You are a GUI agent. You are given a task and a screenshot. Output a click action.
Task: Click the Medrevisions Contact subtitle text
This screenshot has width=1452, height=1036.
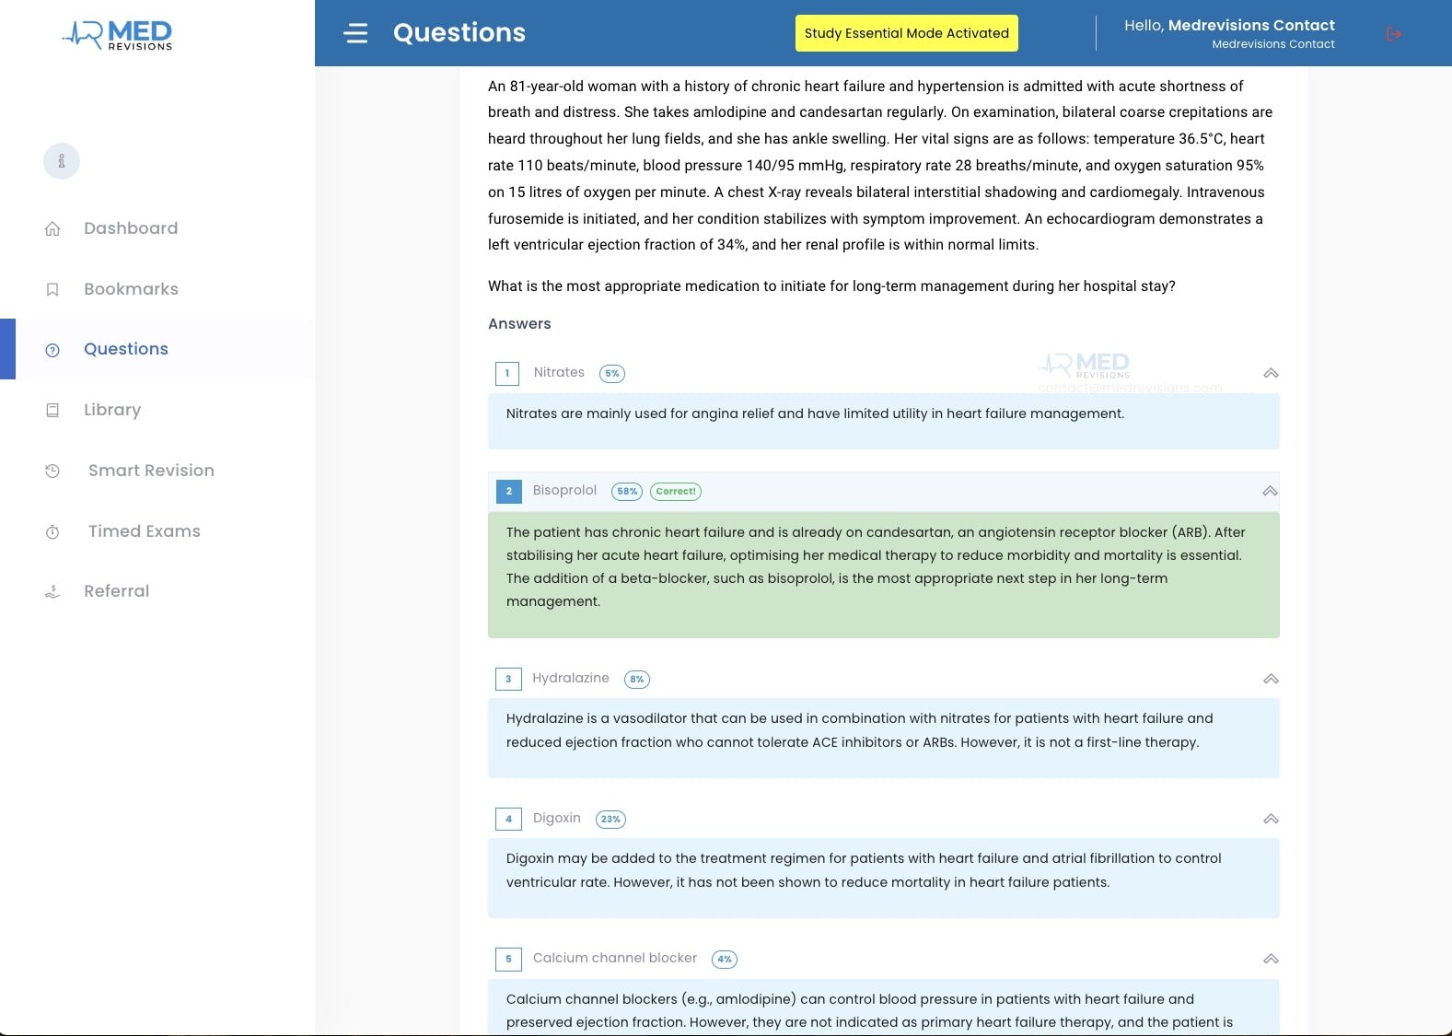click(x=1273, y=44)
